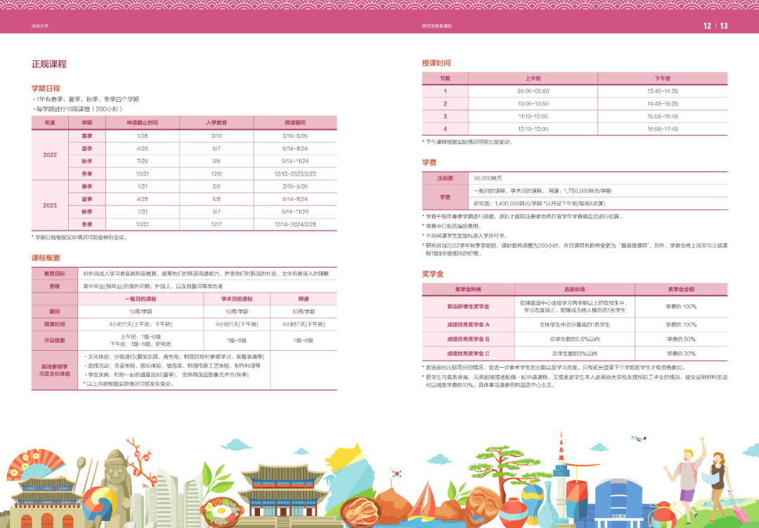Click page number 12 in header
759x528 pixels.
pyautogui.click(x=707, y=26)
